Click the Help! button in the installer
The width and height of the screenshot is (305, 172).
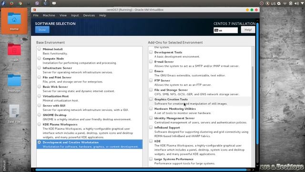[248, 30]
